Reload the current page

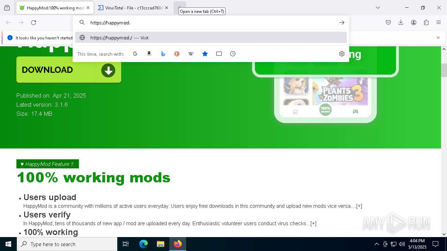coord(34,23)
